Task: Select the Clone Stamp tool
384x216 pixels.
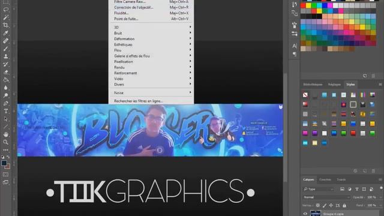Action: pos(5,56)
